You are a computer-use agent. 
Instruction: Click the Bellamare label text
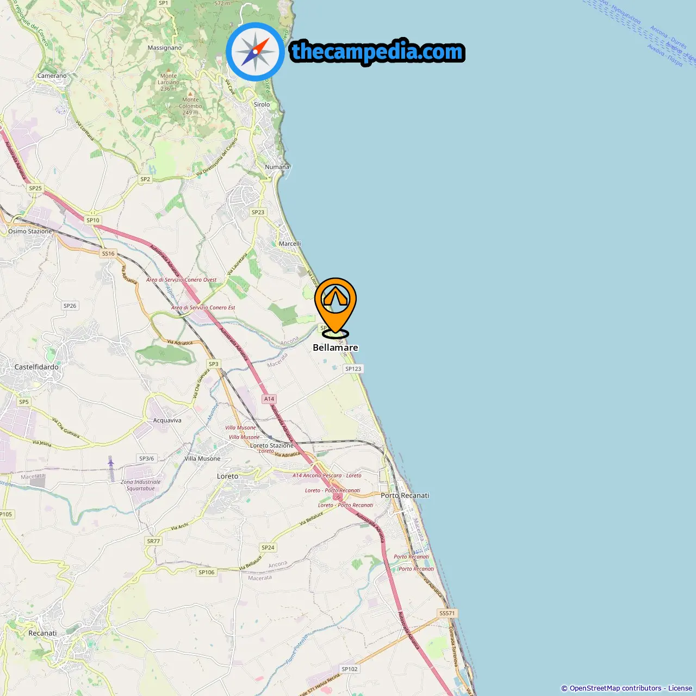(335, 347)
